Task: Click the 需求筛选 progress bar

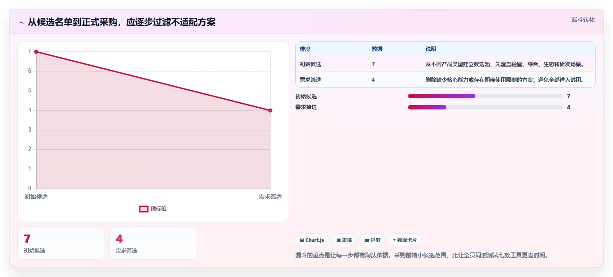Action: (485, 107)
